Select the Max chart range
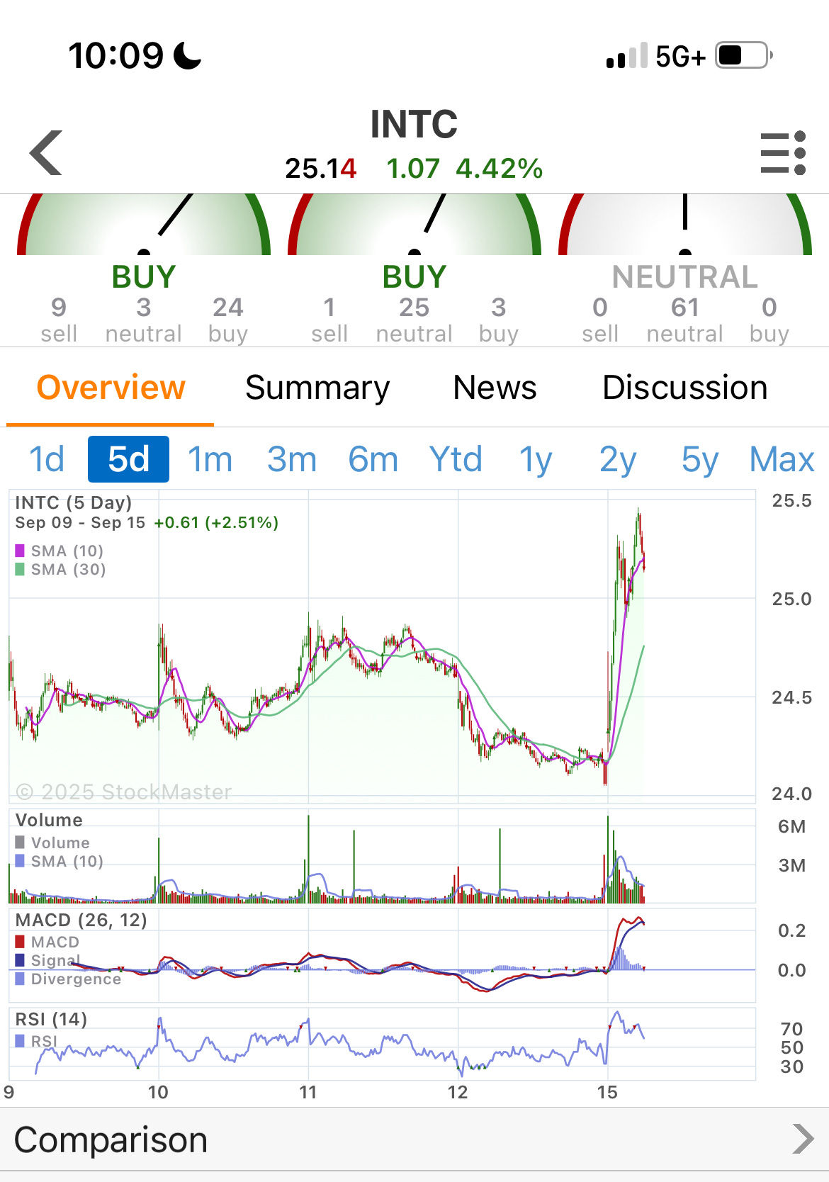This screenshot has height=1182, width=829. coord(782,459)
